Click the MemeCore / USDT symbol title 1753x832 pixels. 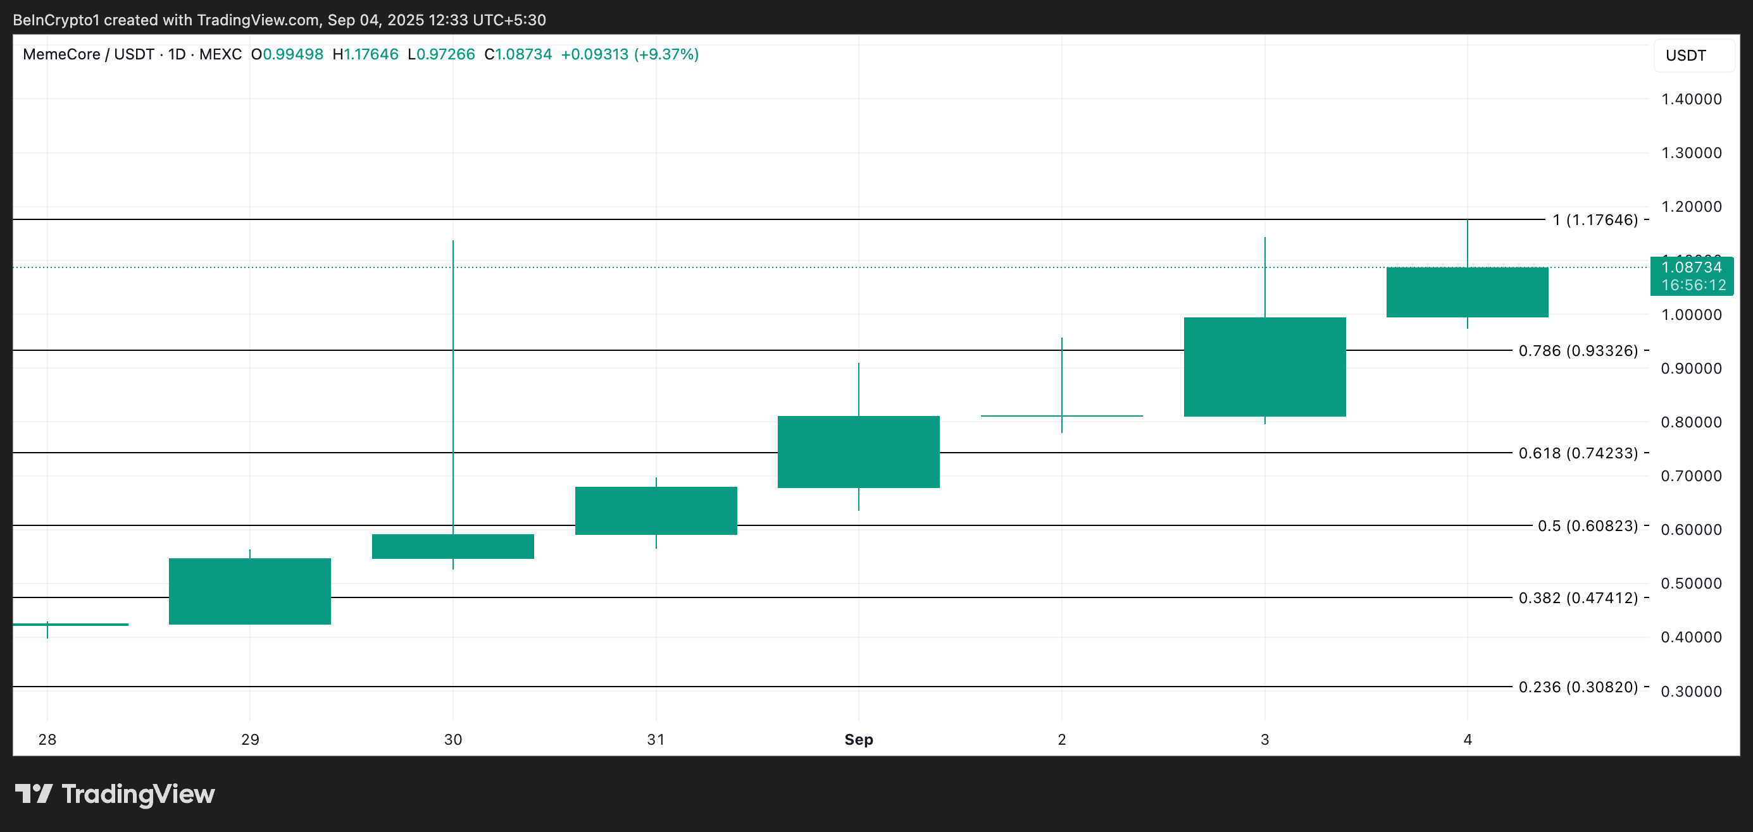tap(89, 54)
